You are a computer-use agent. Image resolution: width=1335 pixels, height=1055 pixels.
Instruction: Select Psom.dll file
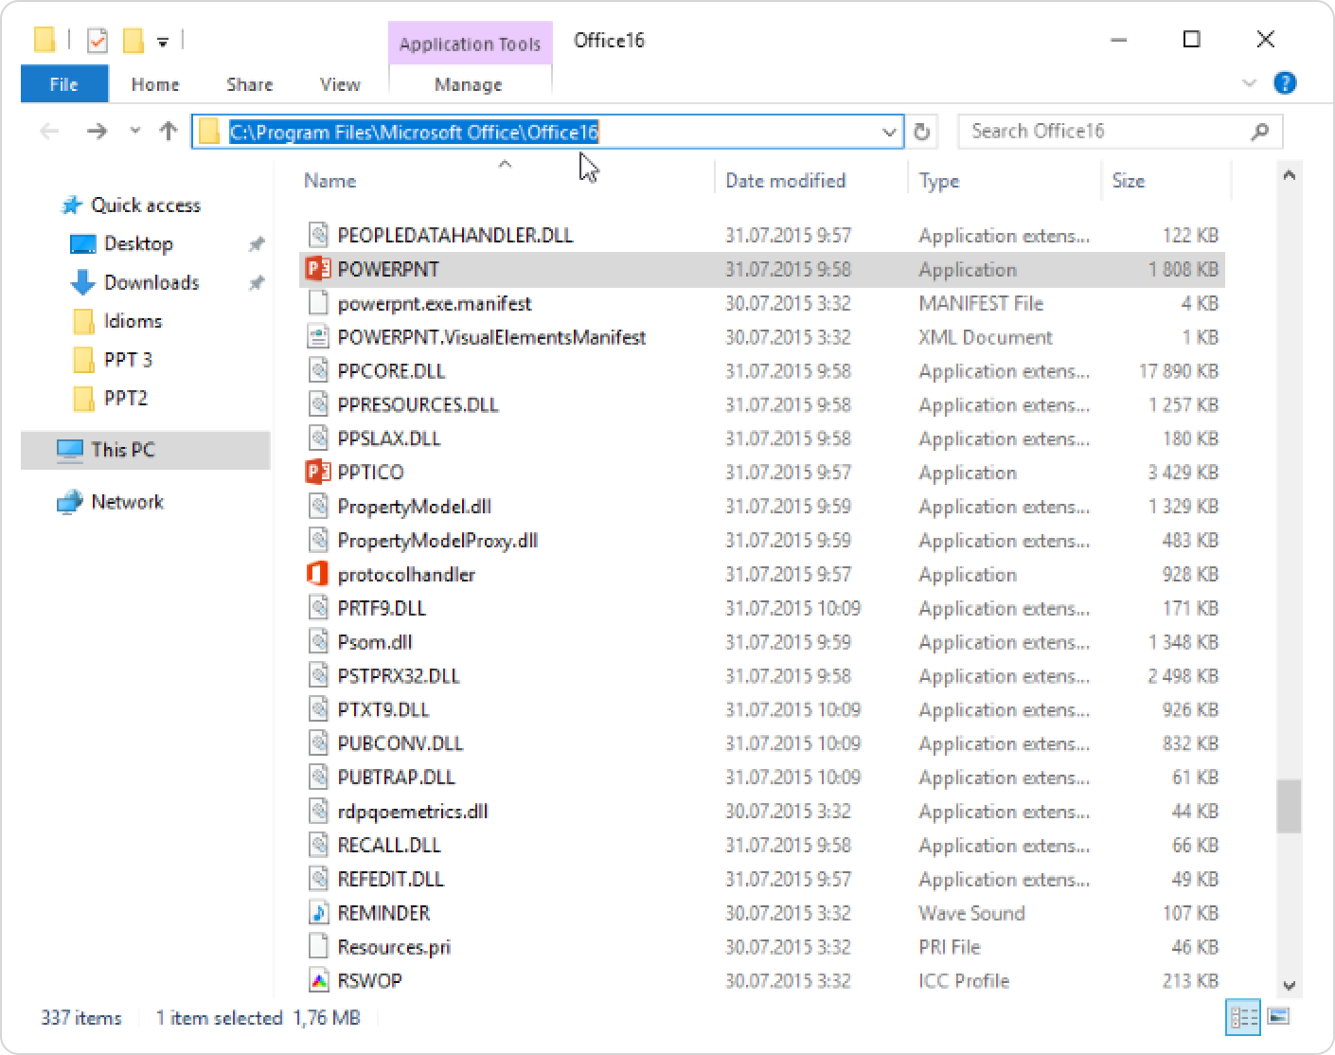[762, 642]
